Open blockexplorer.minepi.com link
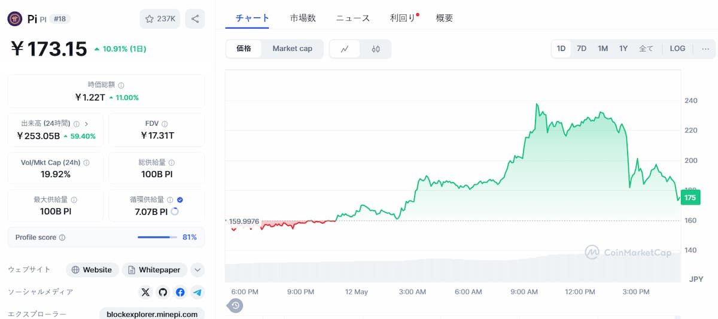The height and width of the screenshot is (319, 718). 151,314
